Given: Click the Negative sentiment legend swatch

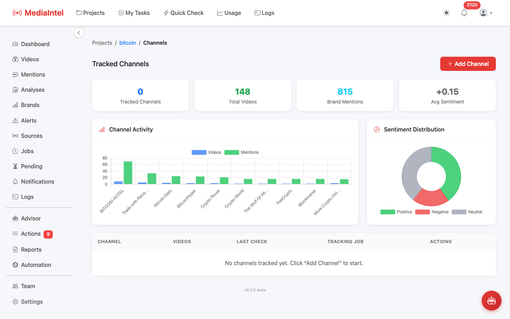Looking at the screenshot, I should coord(423,212).
